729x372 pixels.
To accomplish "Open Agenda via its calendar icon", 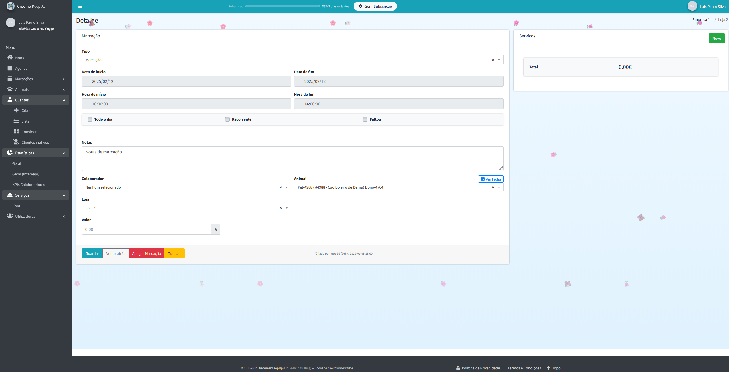I will (10, 68).
